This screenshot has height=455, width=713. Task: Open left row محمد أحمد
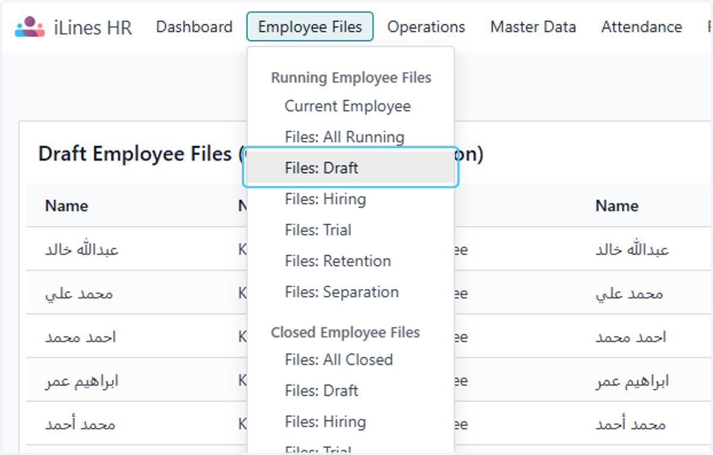(x=80, y=425)
